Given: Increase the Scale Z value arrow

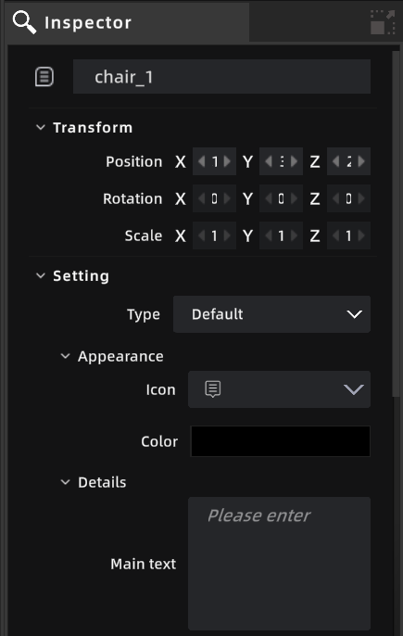Looking at the screenshot, I should (361, 235).
